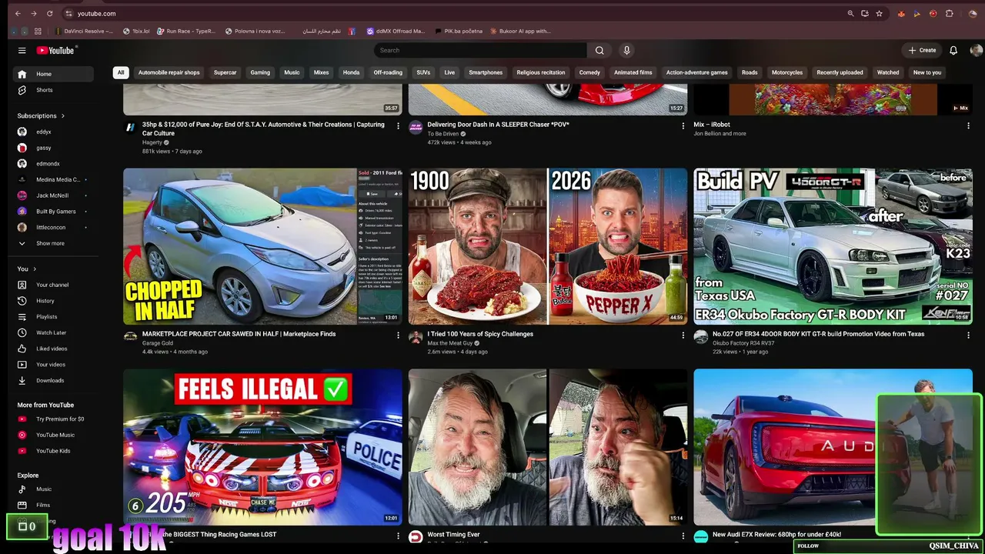Screen dimensions: 985x554
Task: Open options menu for ER34 body kit video
Action: 968,335
